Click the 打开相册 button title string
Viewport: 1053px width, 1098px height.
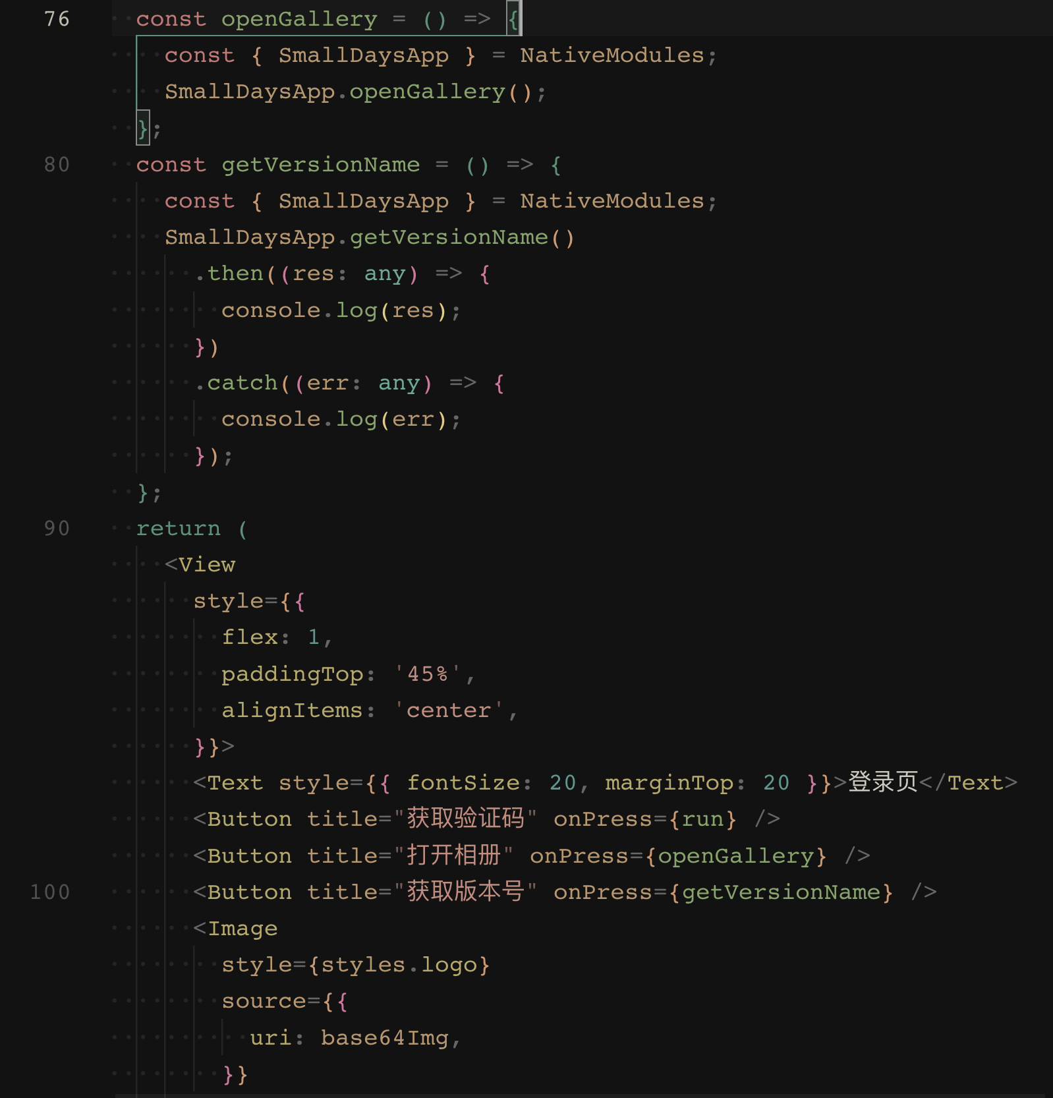pos(453,855)
